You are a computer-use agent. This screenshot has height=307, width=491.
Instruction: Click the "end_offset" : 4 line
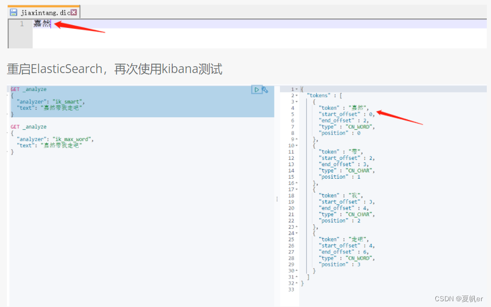pyautogui.click(x=343, y=208)
